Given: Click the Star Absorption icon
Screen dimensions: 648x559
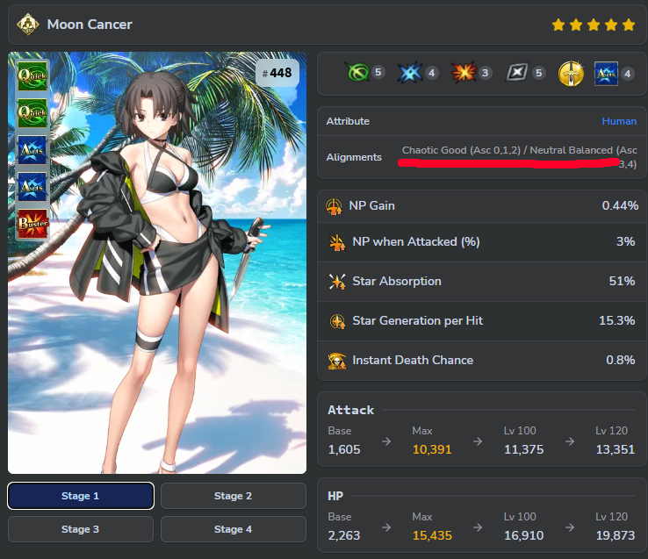Looking at the screenshot, I should [x=337, y=282].
